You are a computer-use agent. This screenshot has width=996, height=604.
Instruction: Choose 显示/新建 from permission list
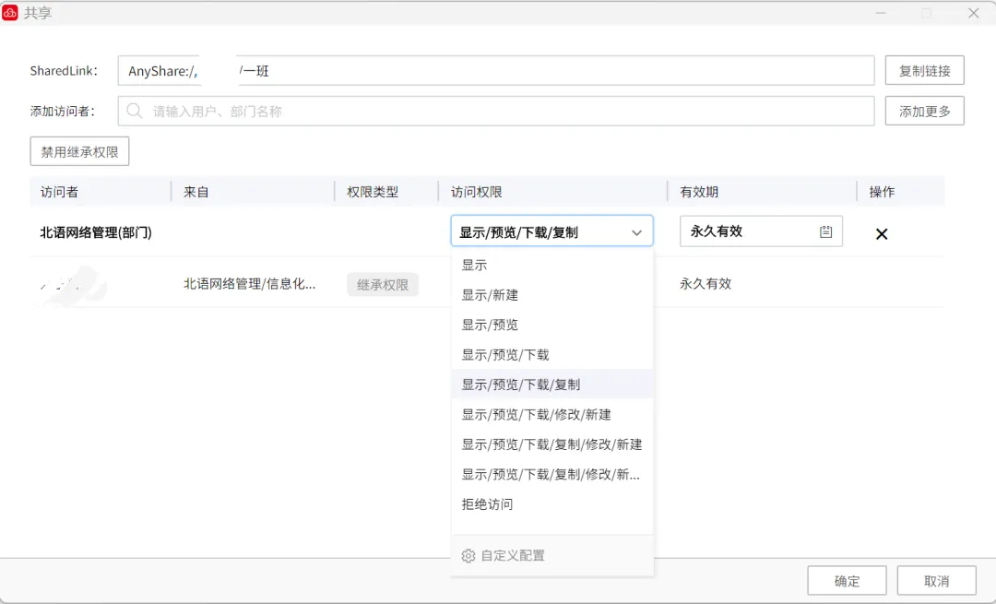(x=552, y=295)
